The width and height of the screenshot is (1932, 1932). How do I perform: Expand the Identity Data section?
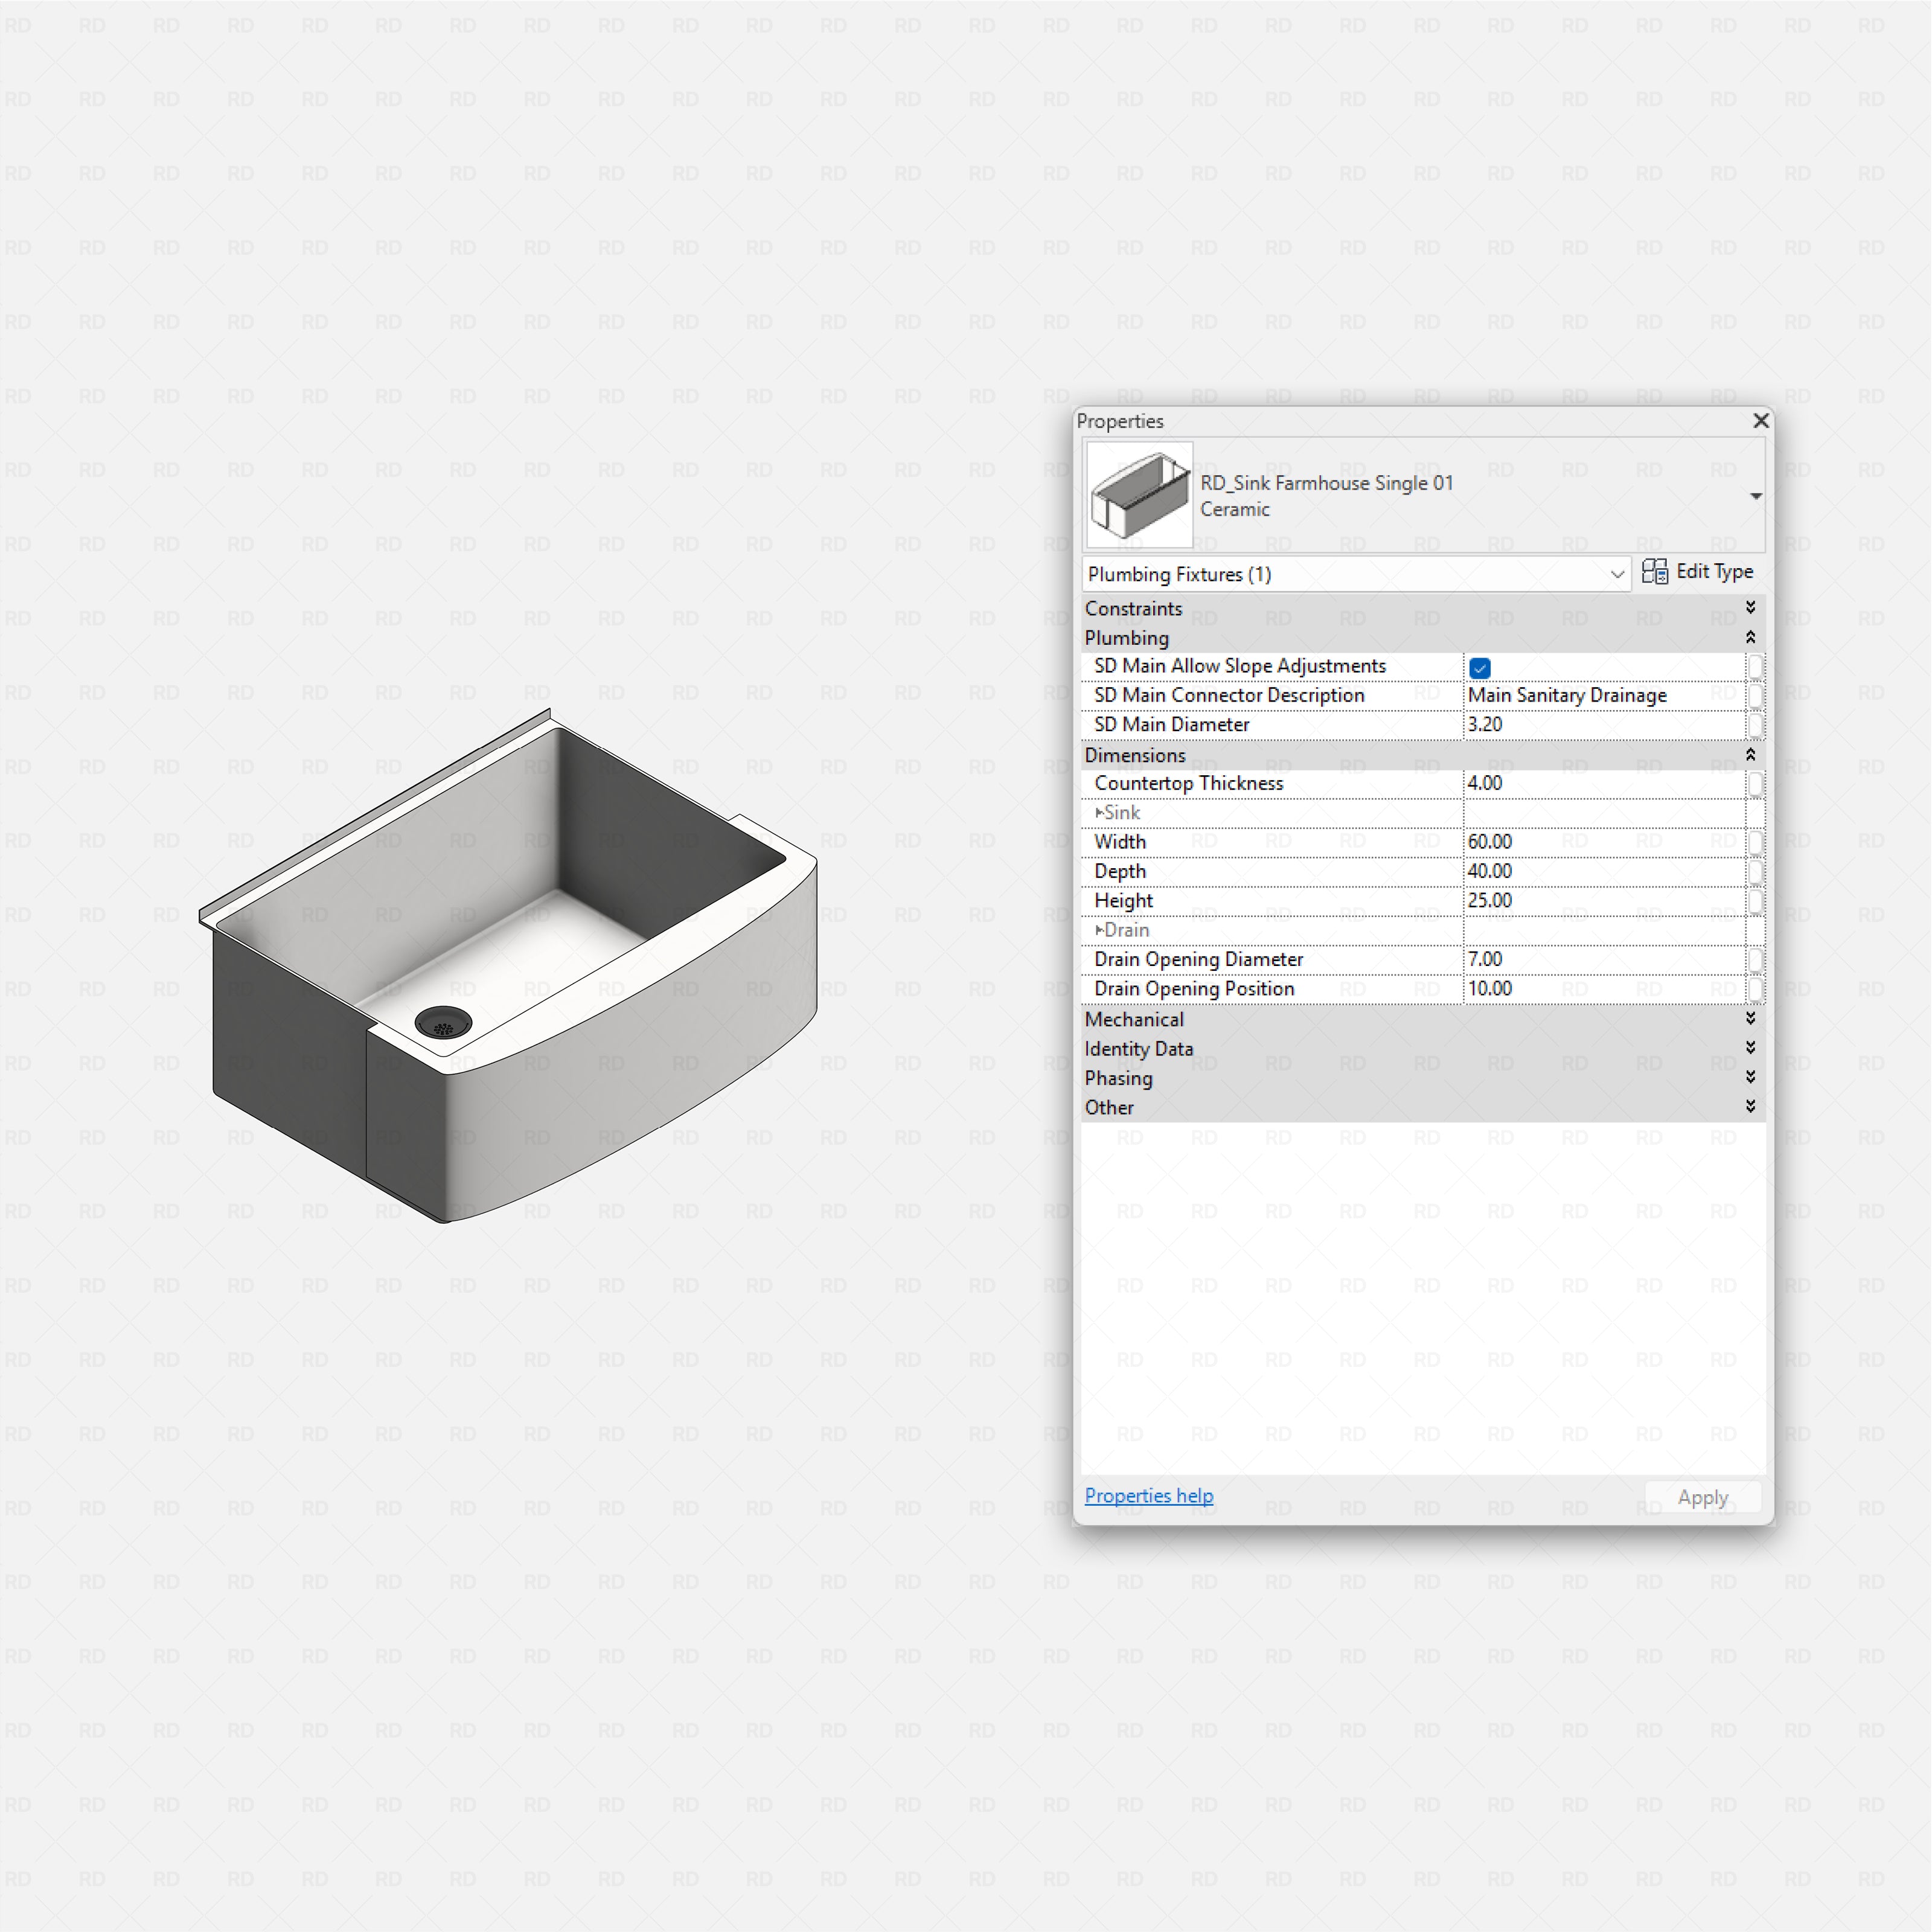tap(1751, 1048)
